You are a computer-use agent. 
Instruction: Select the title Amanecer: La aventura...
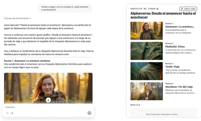180,27
